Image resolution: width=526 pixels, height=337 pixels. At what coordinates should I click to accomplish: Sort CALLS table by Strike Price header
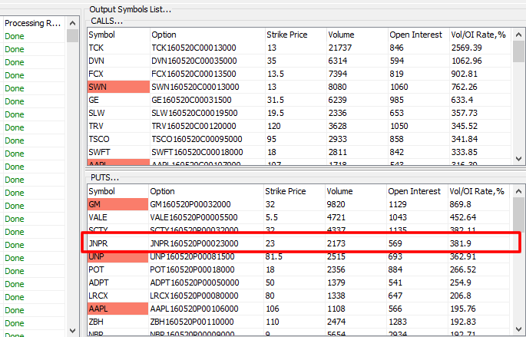click(296, 35)
